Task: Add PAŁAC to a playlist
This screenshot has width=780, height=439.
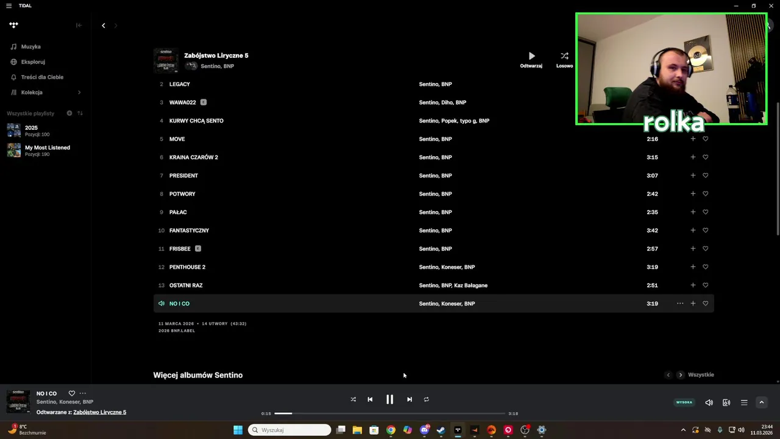Action: (x=693, y=212)
